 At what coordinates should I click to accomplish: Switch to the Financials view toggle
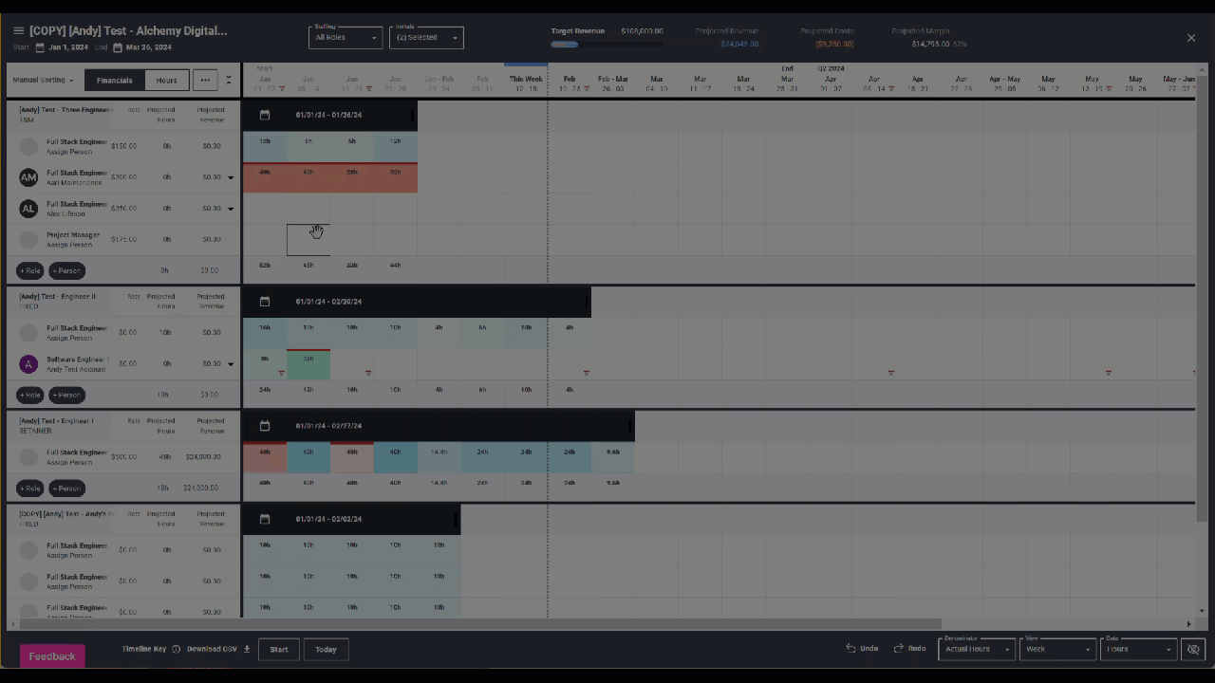[x=115, y=81]
